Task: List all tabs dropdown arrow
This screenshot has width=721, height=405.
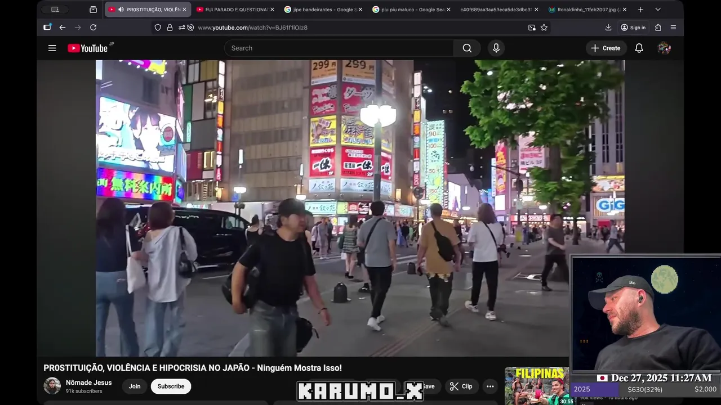Action: (658, 10)
